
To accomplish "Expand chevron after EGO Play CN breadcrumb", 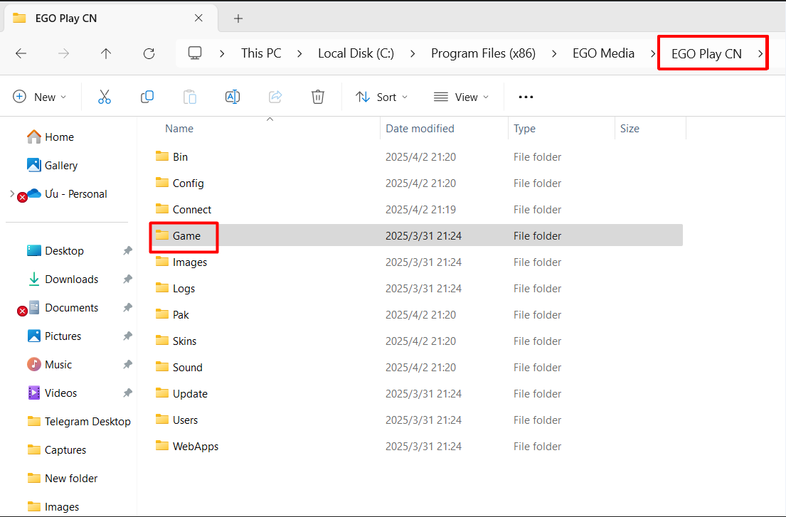I will pos(760,53).
